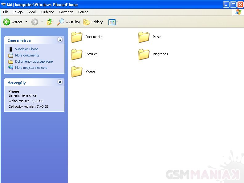Open Moje miejsca sieciowe link
The width and height of the screenshot is (244, 183).
[x=31, y=68]
